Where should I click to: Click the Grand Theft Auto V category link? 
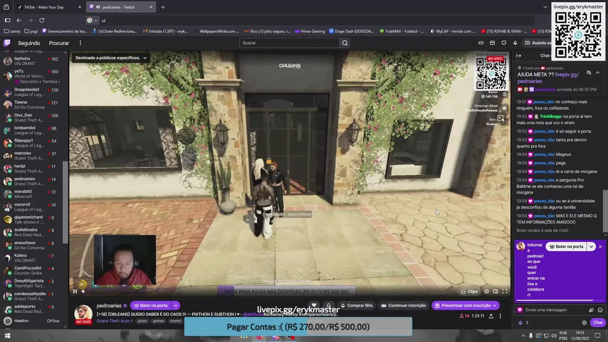pos(115,321)
